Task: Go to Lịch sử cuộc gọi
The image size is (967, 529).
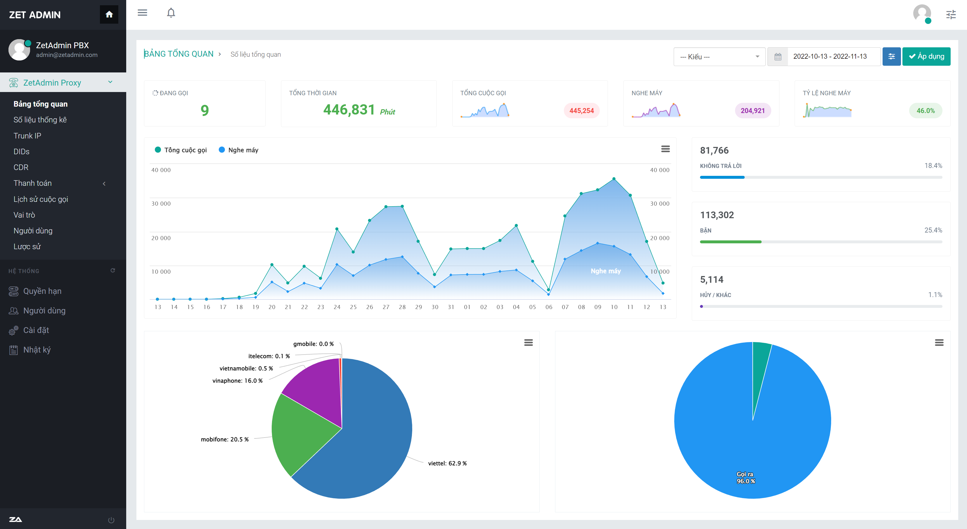Action: (41, 199)
